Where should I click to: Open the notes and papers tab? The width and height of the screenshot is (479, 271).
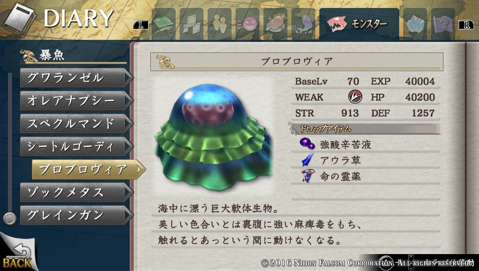191,24
